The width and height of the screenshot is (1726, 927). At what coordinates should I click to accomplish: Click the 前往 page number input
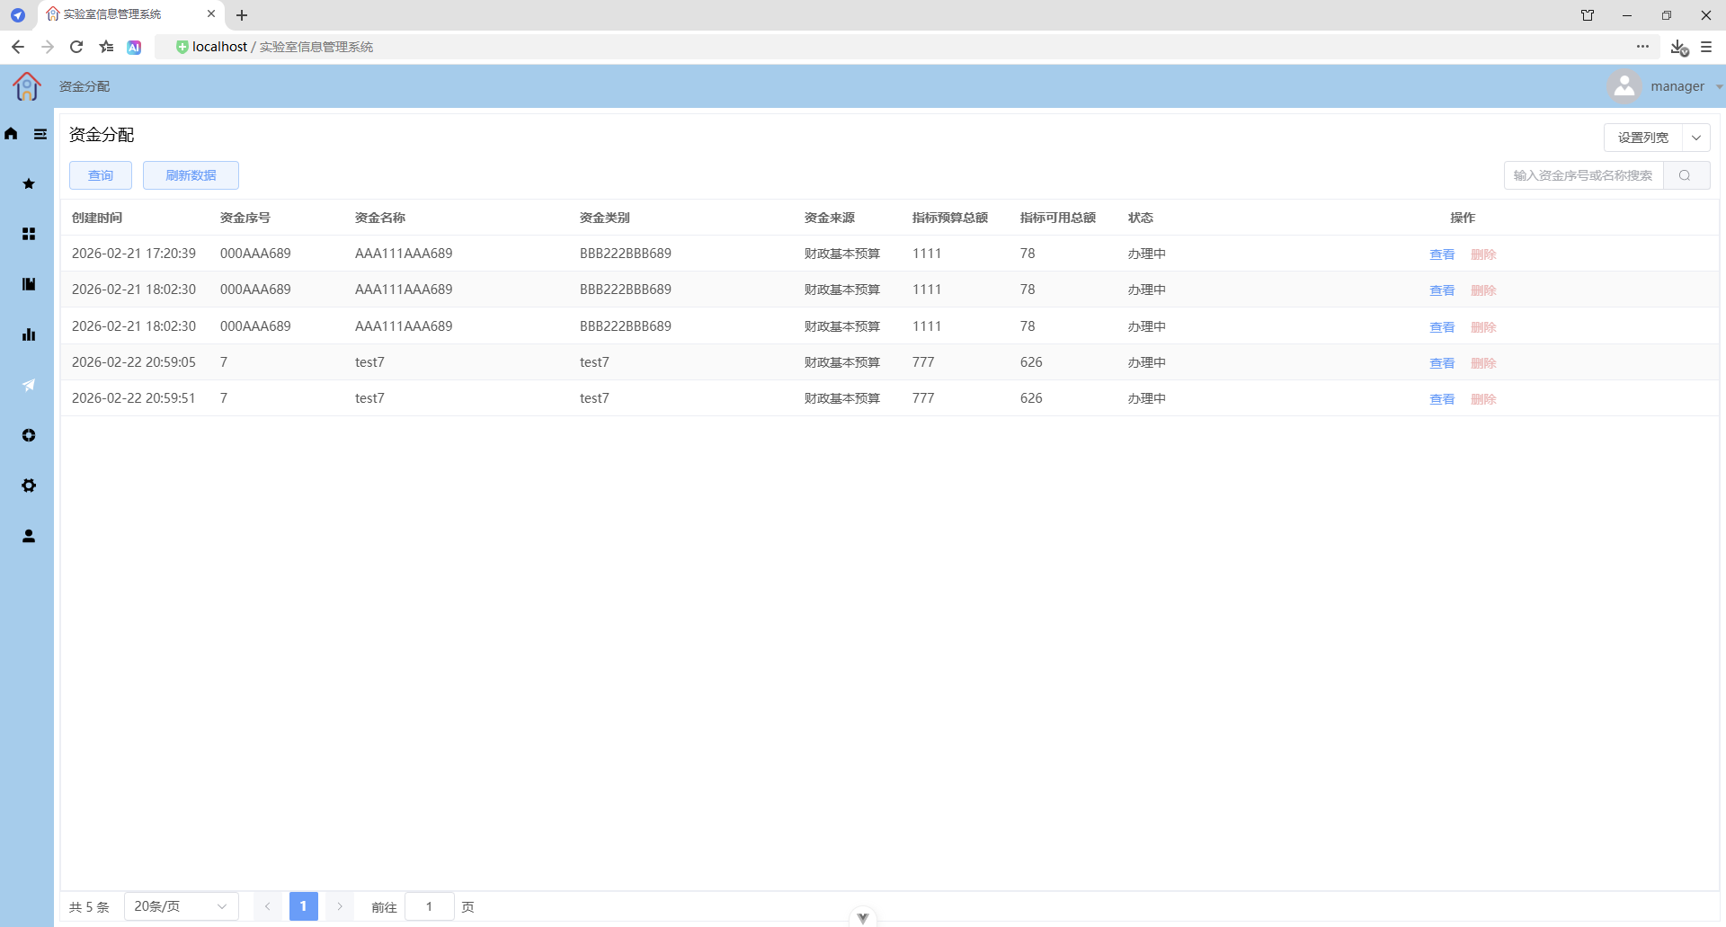430,906
